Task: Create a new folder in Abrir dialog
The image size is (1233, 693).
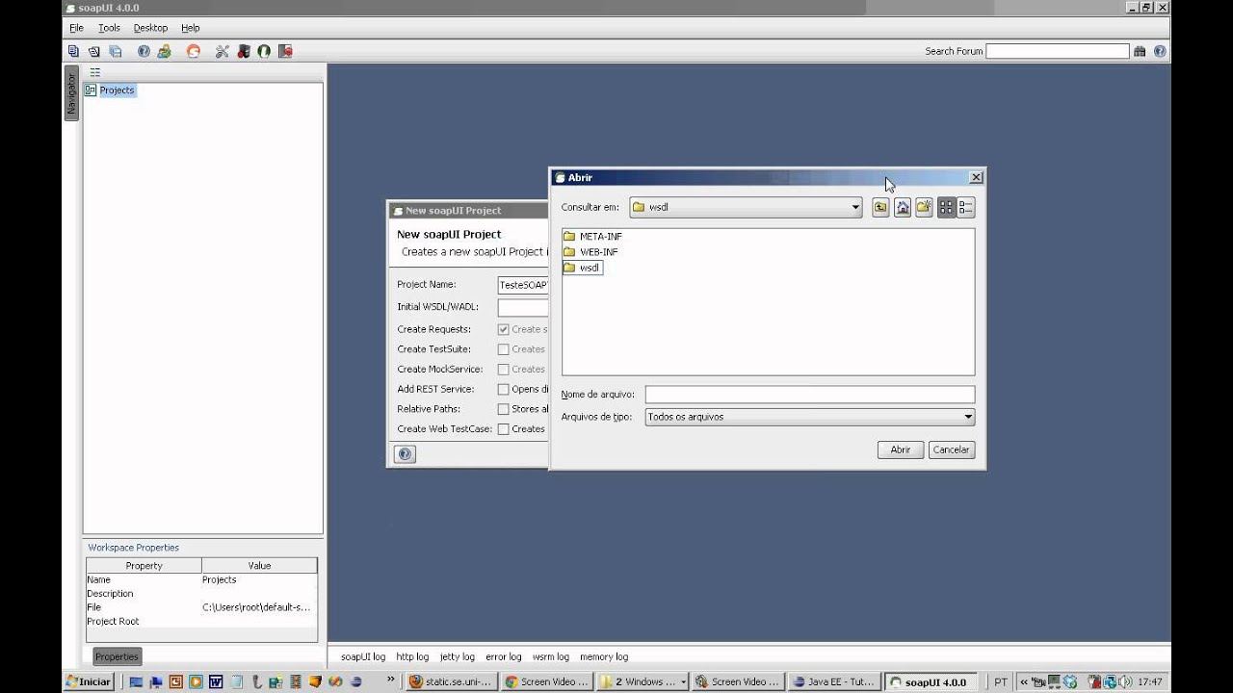Action: tap(924, 207)
